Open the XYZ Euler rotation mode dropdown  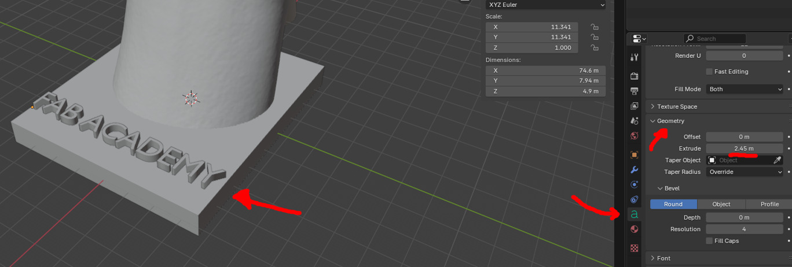click(546, 5)
